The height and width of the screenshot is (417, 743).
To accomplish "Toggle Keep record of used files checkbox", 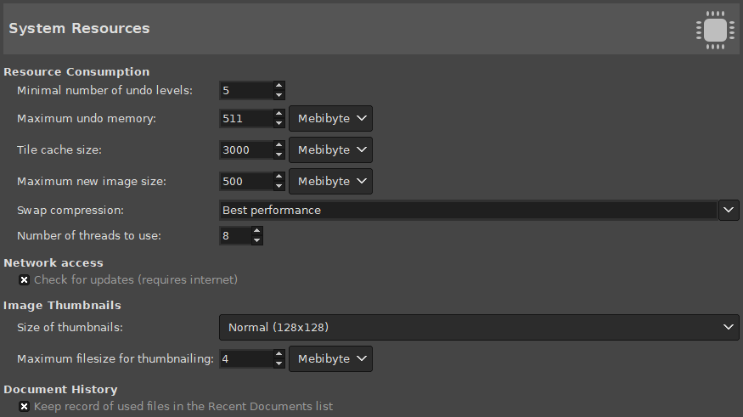I will pos(25,407).
